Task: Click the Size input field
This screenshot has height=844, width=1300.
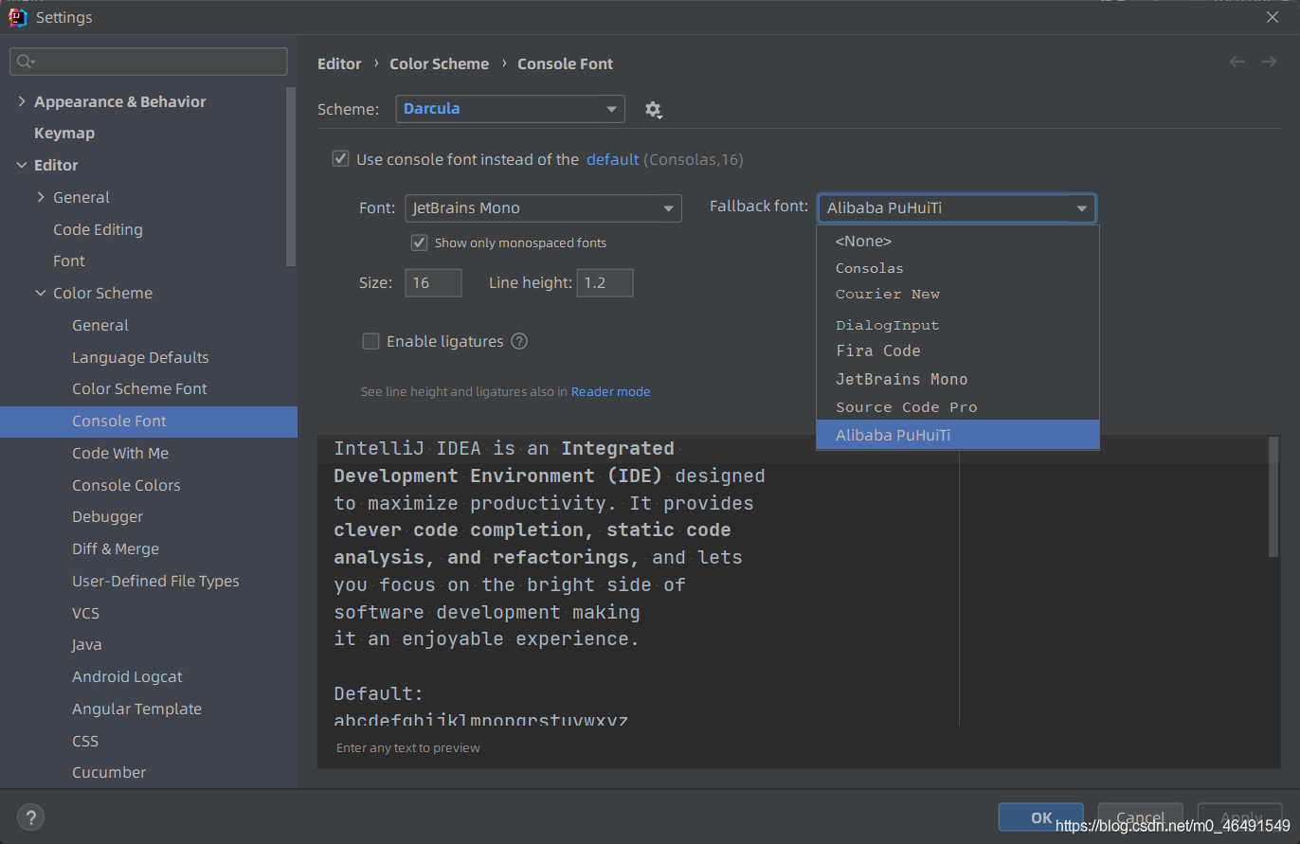Action: coord(433,282)
